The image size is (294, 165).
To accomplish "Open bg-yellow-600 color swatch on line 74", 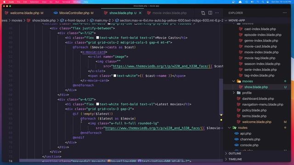I will [109, 161].
